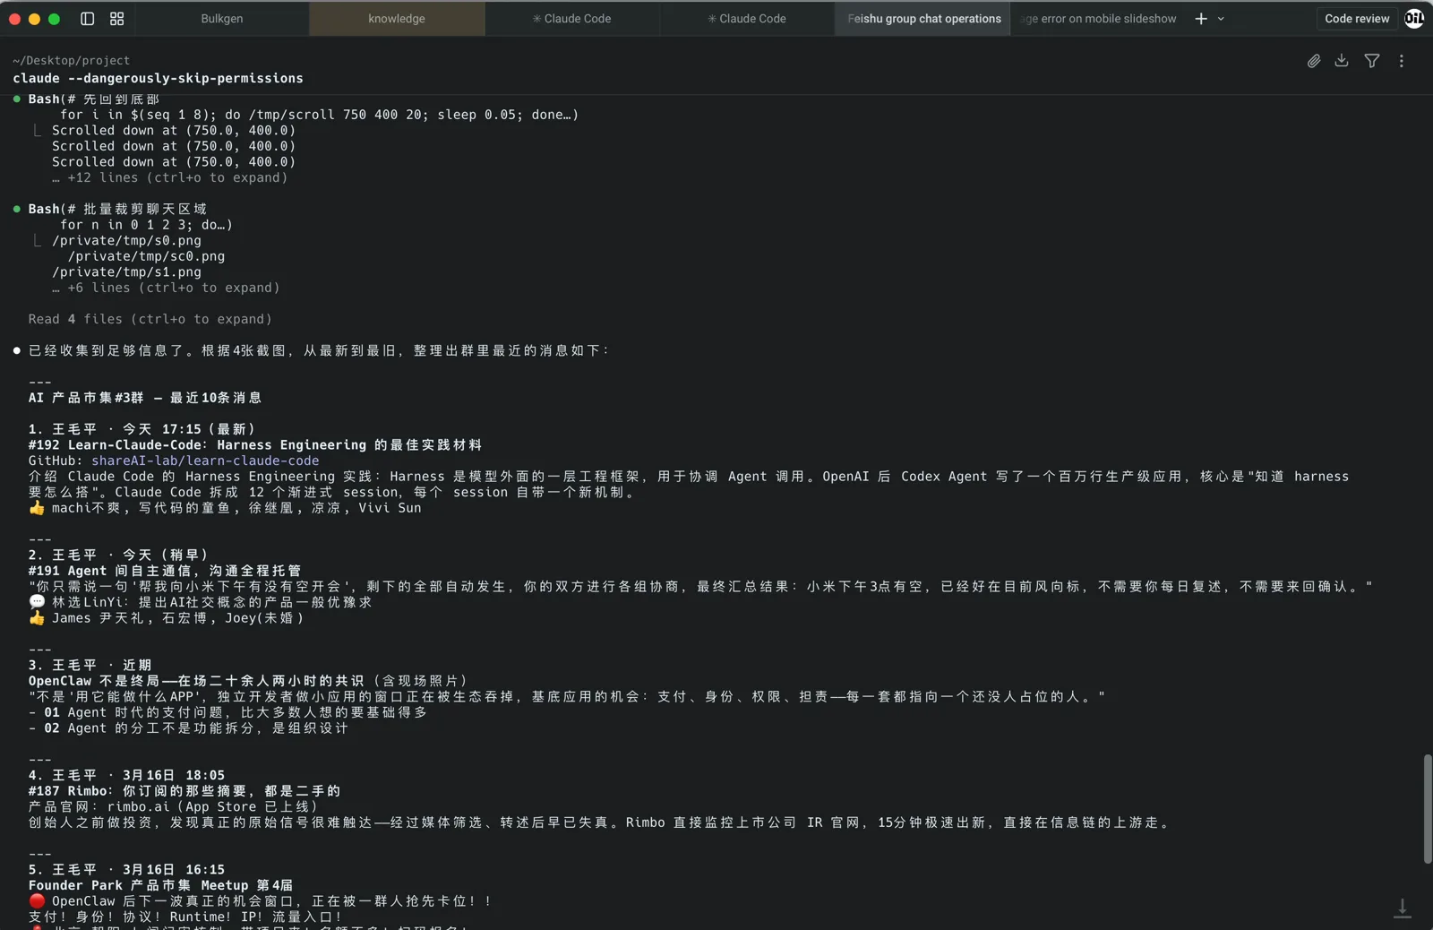
Task: Select Claude Code tab next to knowledge
Action: pos(571,19)
